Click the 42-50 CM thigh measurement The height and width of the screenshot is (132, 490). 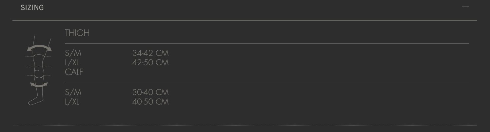click(x=150, y=62)
